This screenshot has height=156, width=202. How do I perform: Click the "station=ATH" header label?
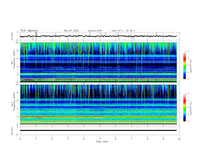[95, 31]
